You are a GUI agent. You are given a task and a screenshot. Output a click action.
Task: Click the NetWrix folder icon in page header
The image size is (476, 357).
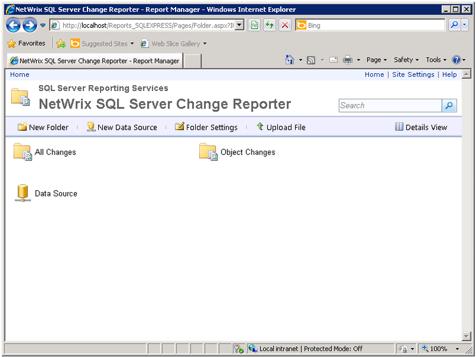(20, 97)
